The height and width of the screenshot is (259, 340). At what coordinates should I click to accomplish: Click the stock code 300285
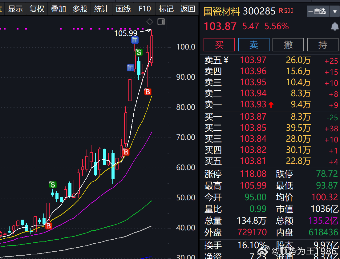[x=259, y=11]
